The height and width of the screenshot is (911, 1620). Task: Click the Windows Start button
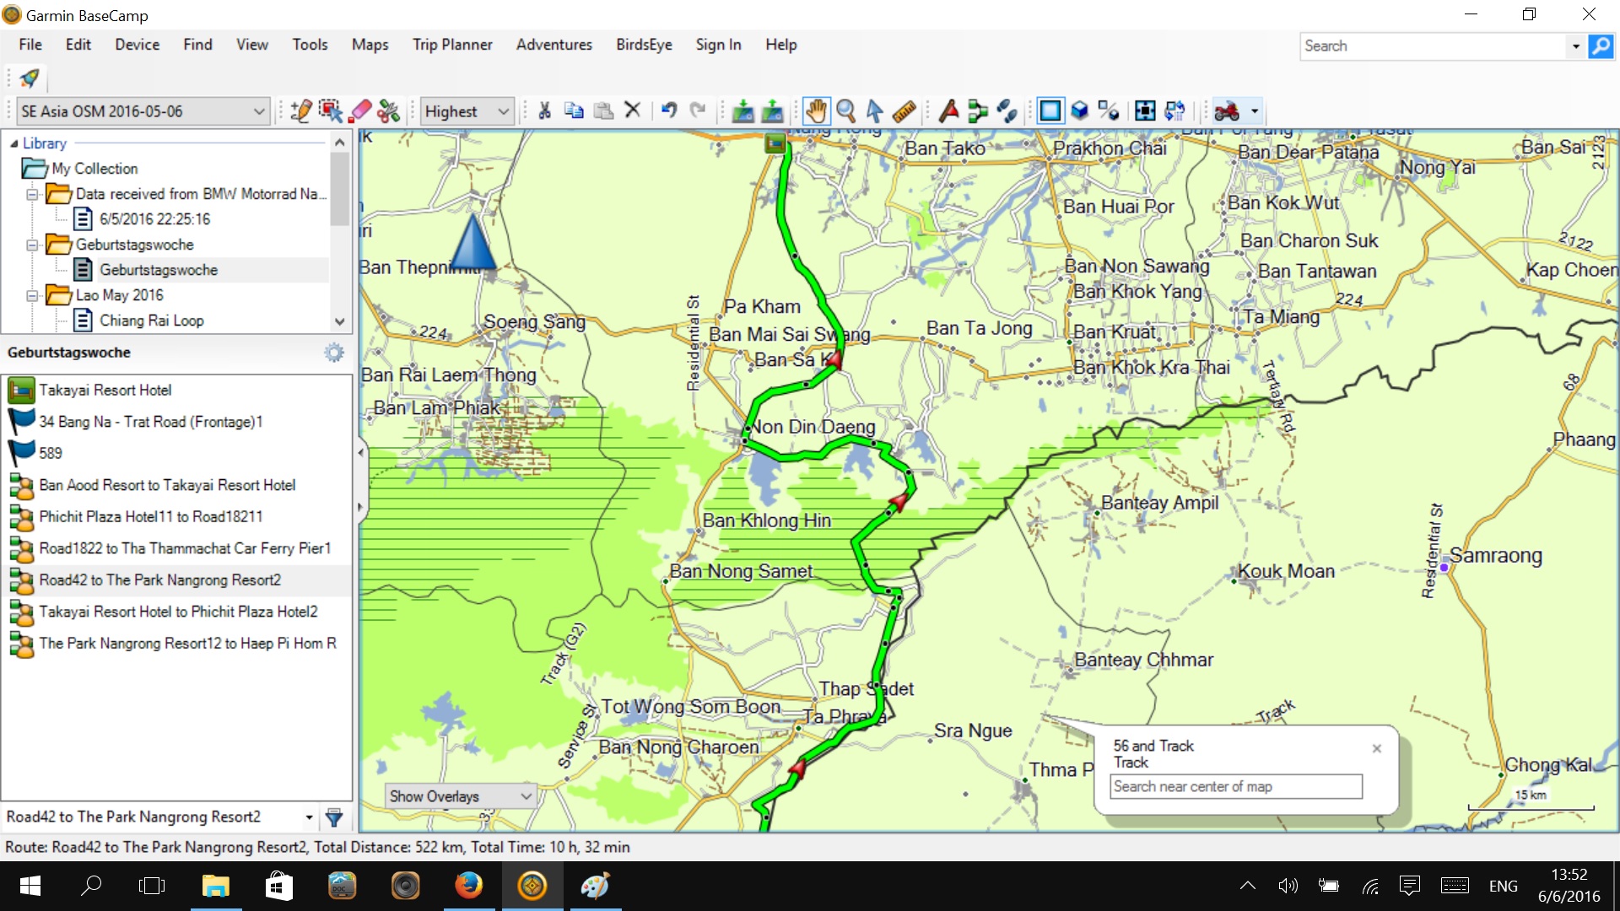tap(30, 886)
